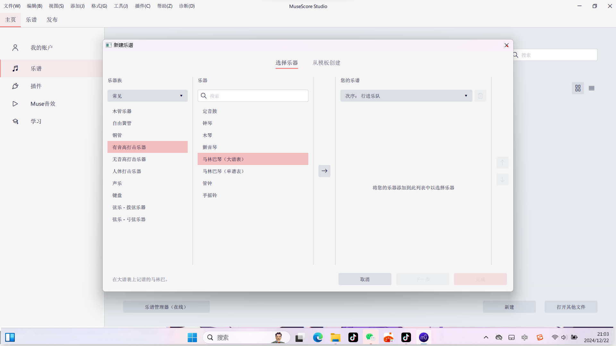Open the 插件 menu in menu bar
616x346 pixels.
pos(142,6)
